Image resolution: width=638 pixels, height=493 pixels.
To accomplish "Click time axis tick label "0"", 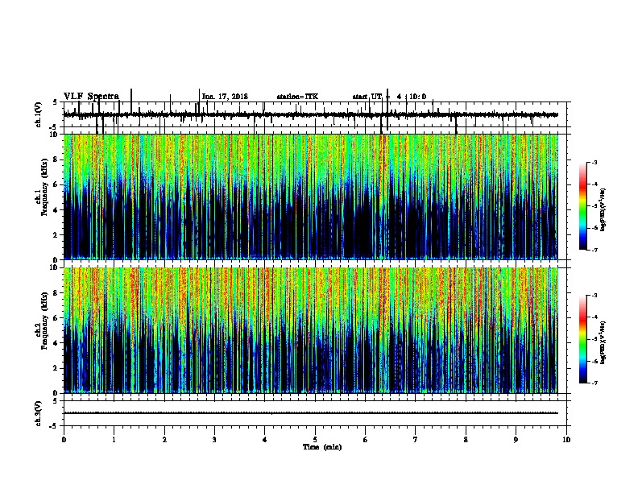I will [64, 440].
